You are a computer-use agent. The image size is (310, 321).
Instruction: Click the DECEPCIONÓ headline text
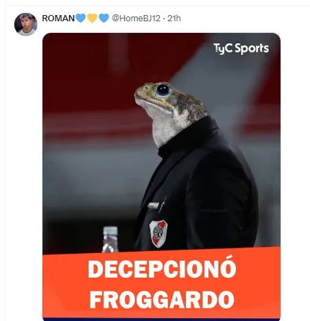[x=162, y=269]
